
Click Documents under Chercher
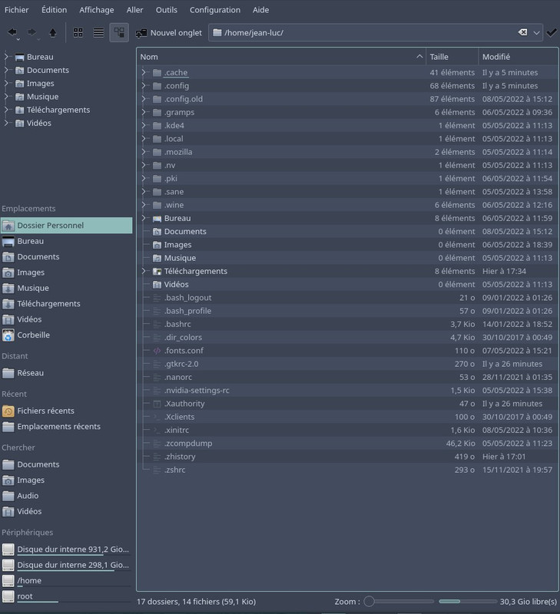pyautogui.click(x=38, y=464)
